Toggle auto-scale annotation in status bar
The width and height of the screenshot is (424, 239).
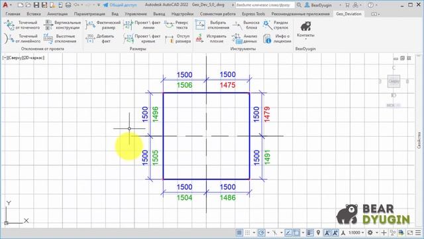[x=335, y=232]
